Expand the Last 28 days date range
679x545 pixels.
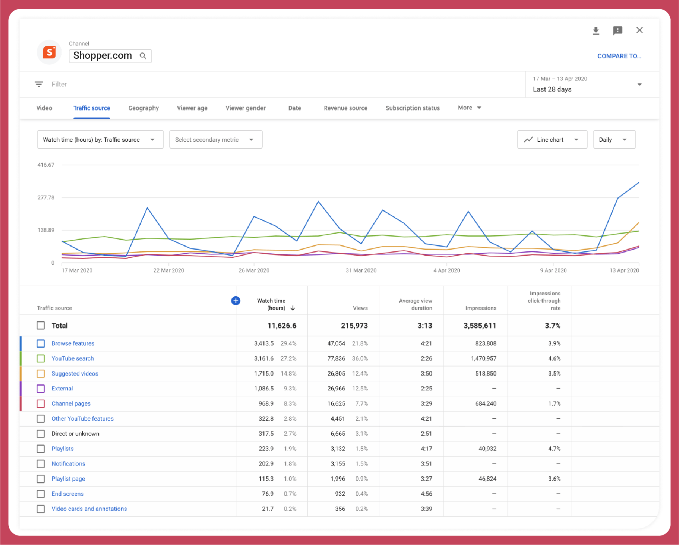(x=592, y=84)
